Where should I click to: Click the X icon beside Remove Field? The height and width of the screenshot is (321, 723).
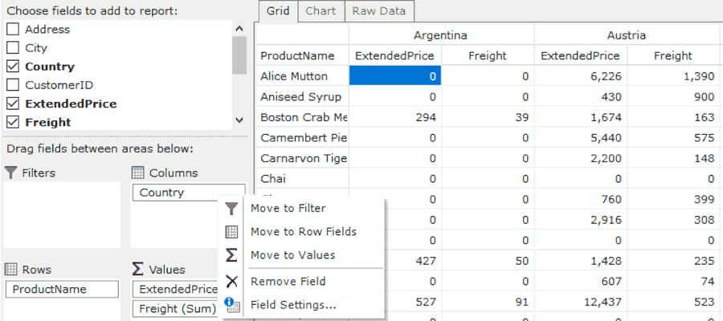pos(231,282)
